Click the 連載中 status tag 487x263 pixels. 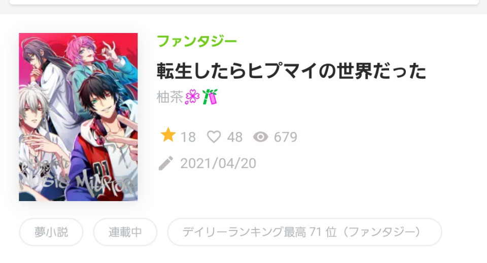click(125, 232)
